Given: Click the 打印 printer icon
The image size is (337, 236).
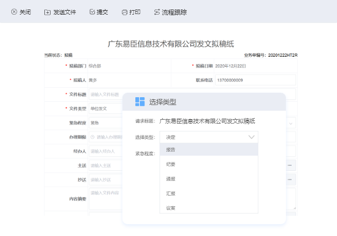Looking at the screenshot, I should coord(124,12).
